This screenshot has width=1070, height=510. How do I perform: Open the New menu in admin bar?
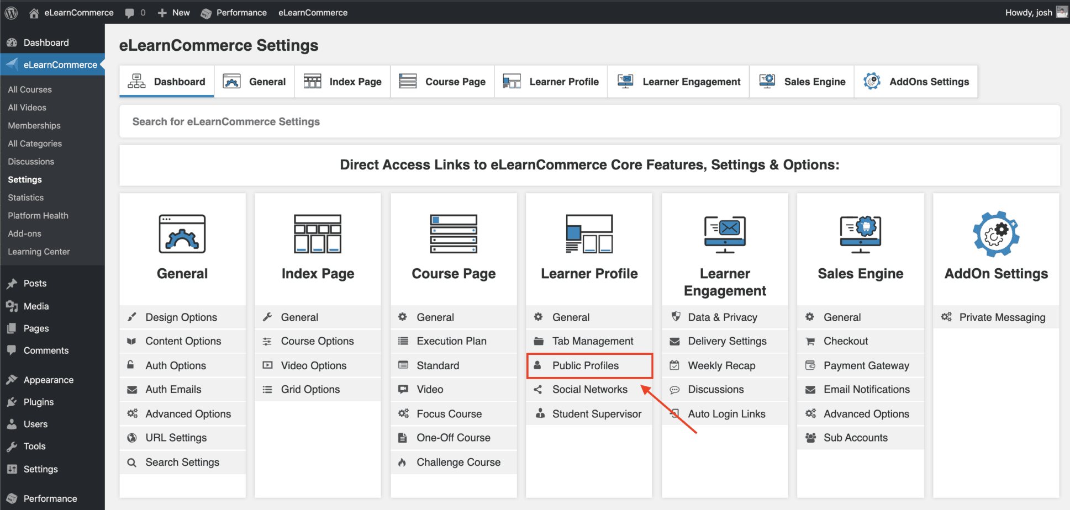(174, 12)
